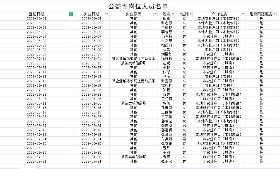
Task: Open the 是否跟踪服务 filter dropdown
Action: [275, 14]
